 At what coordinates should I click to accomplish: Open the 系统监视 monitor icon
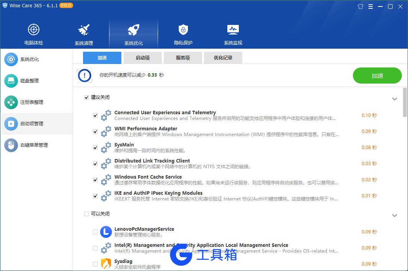233,30
